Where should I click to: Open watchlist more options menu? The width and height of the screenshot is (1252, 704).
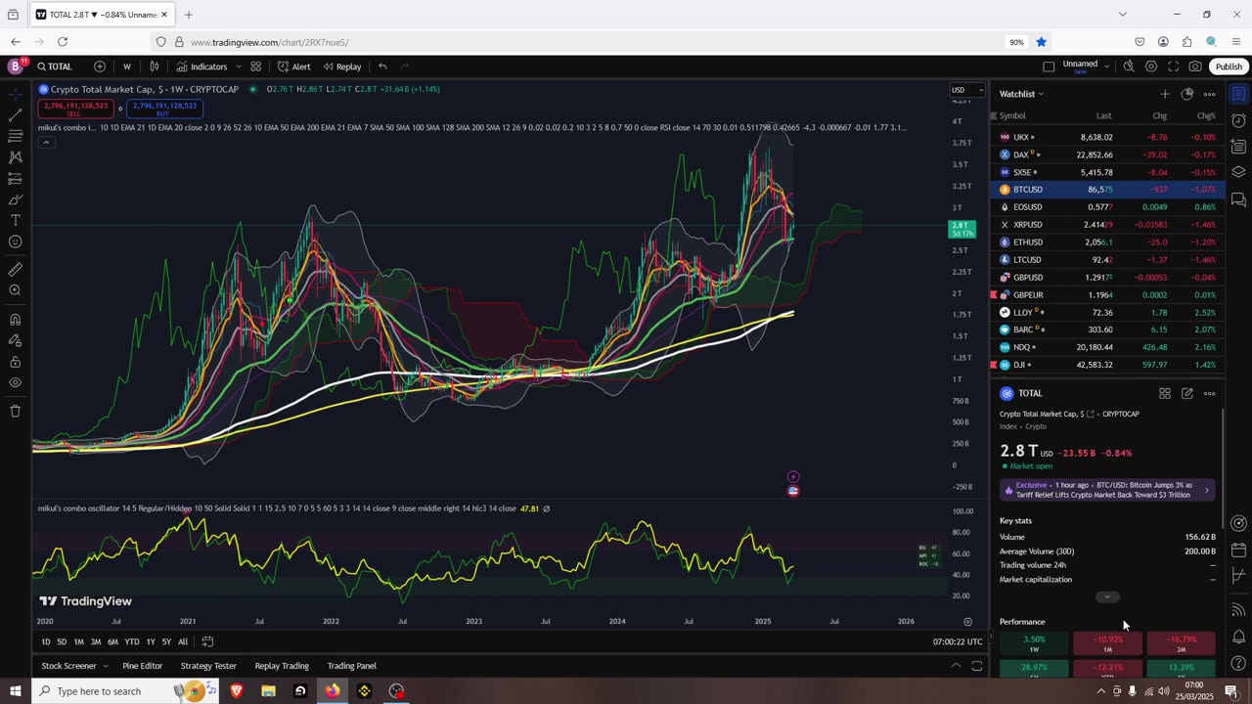pyautogui.click(x=1209, y=94)
